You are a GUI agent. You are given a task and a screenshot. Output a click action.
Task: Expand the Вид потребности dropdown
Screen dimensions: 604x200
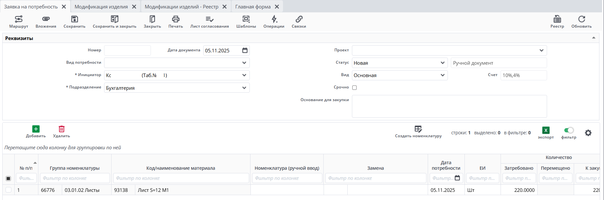click(244, 63)
